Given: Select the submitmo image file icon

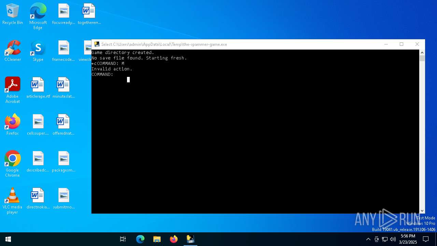Looking at the screenshot, I should [x=64, y=198].
